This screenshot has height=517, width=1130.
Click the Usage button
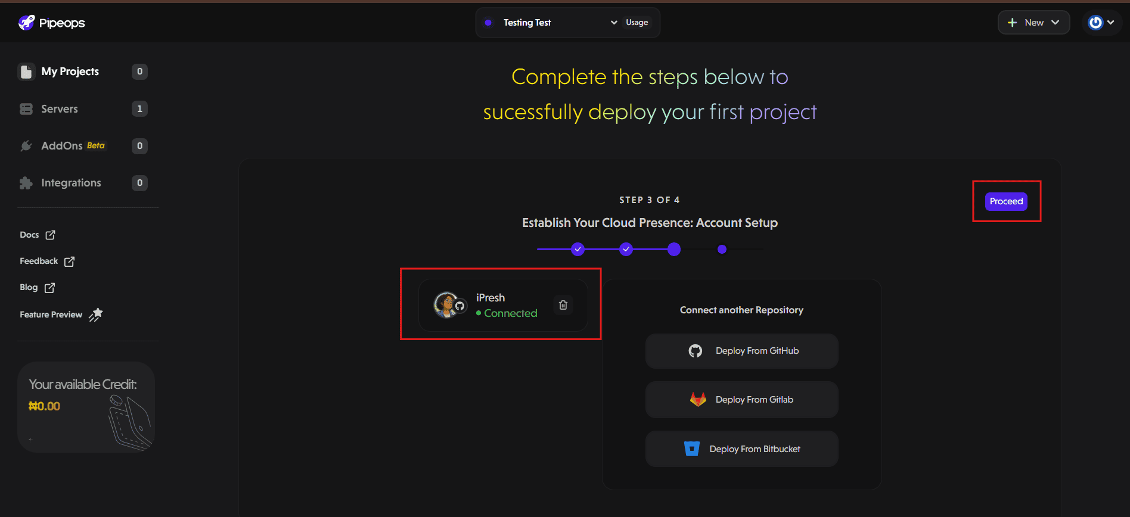[637, 23]
